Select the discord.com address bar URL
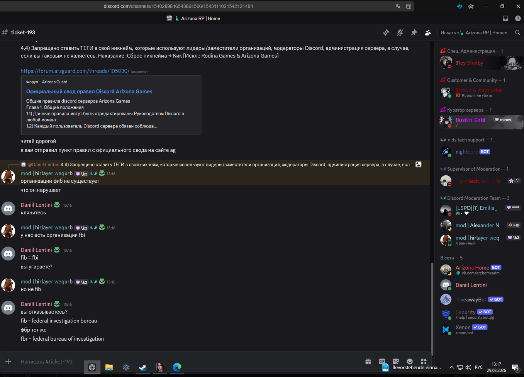 tap(178, 6)
